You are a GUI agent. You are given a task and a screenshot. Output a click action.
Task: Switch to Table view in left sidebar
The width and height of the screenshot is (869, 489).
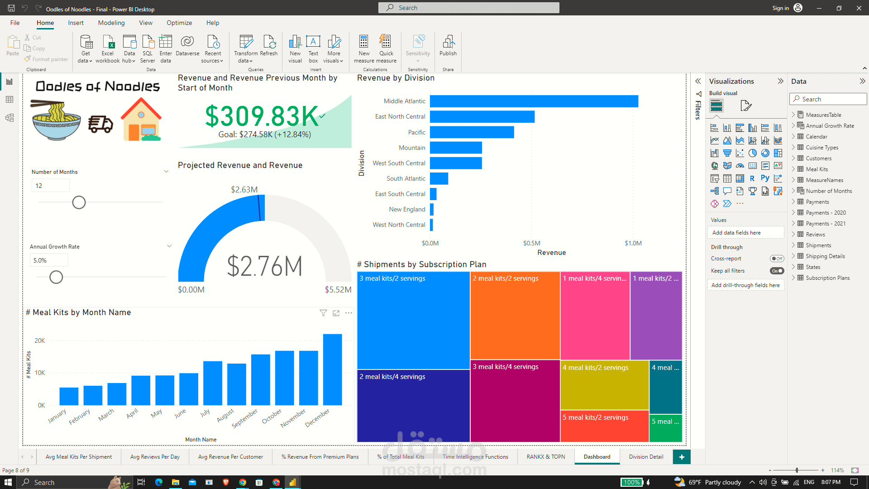tap(10, 100)
